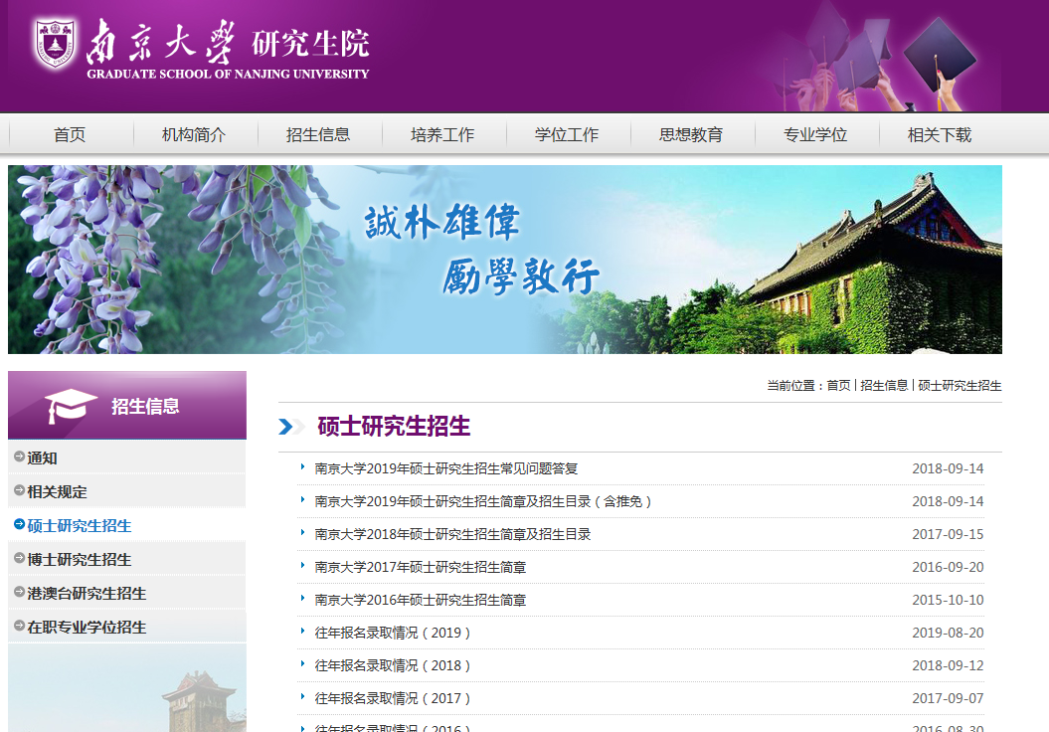Click the 首页 breadcrumb link
Screen dimensions: 1049x732
pos(838,386)
